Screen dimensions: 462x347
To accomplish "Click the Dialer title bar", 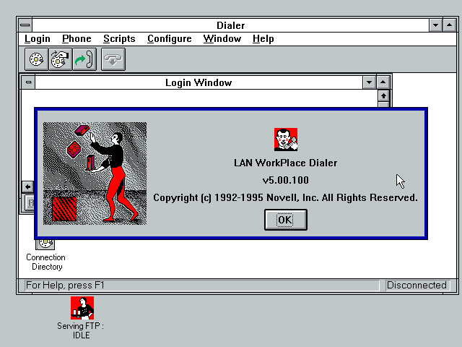I will (x=230, y=25).
